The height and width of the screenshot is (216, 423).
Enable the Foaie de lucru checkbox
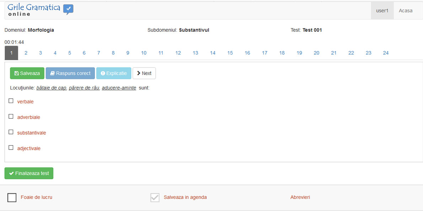click(x=12, y=198)
